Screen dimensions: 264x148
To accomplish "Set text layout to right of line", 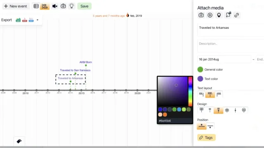I will click(x=219, y=94).
